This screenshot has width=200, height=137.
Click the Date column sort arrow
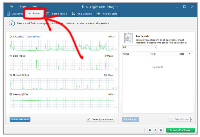[189, 54]
